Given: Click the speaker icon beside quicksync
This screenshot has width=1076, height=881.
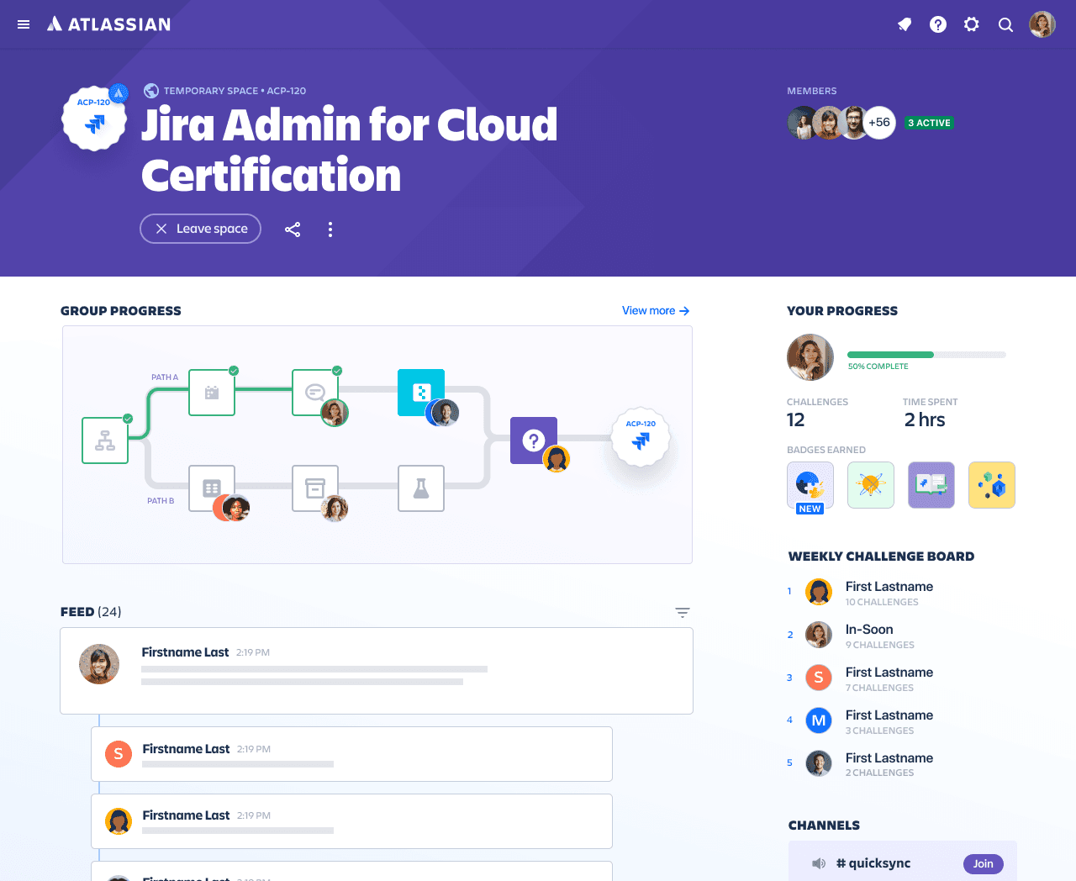Looking at the screenshot, I should [819, 864].
